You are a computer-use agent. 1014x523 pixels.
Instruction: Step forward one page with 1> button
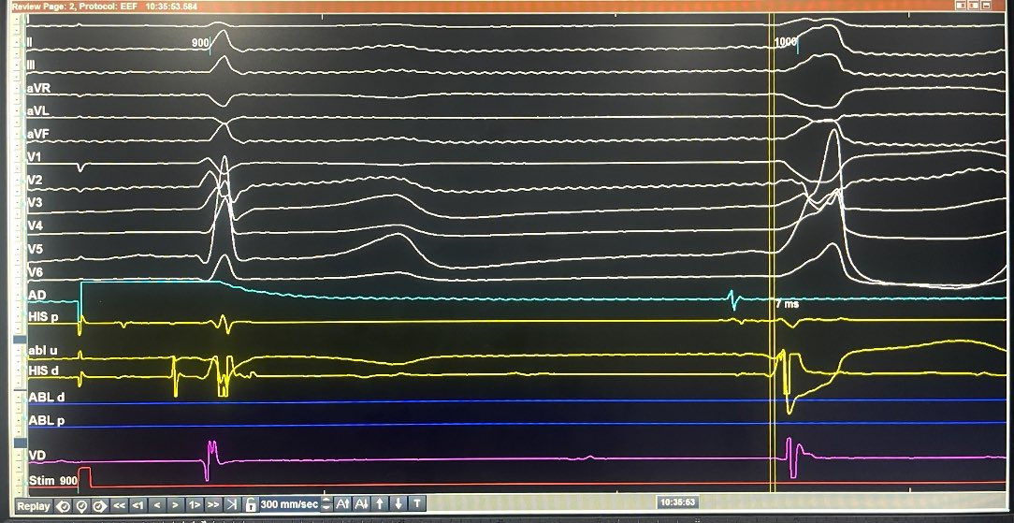194,505
